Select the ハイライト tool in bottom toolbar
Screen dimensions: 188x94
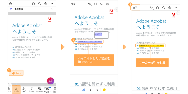point(16,89)
